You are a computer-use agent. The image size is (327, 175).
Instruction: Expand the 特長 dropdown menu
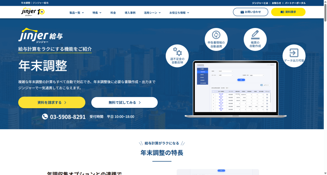tap(97, 13)
